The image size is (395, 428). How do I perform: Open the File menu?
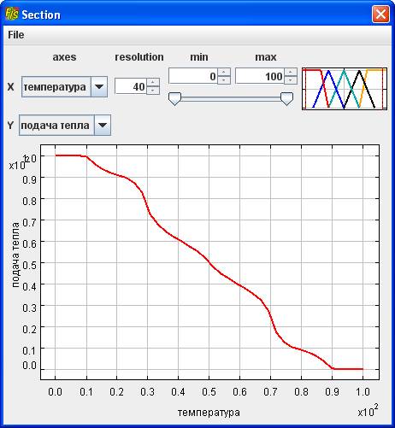coord(16,35)
